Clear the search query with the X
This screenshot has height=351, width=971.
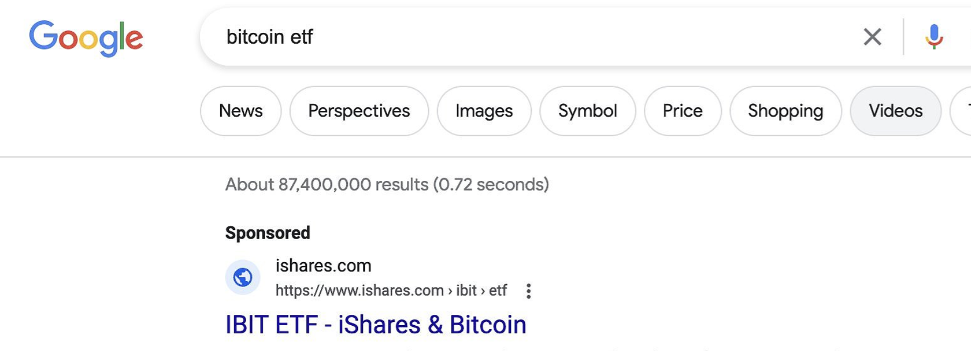(872, 37)
